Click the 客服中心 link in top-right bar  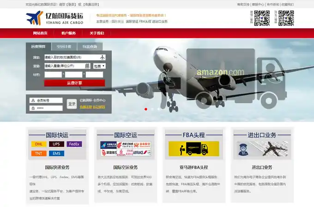coord(258,4)
